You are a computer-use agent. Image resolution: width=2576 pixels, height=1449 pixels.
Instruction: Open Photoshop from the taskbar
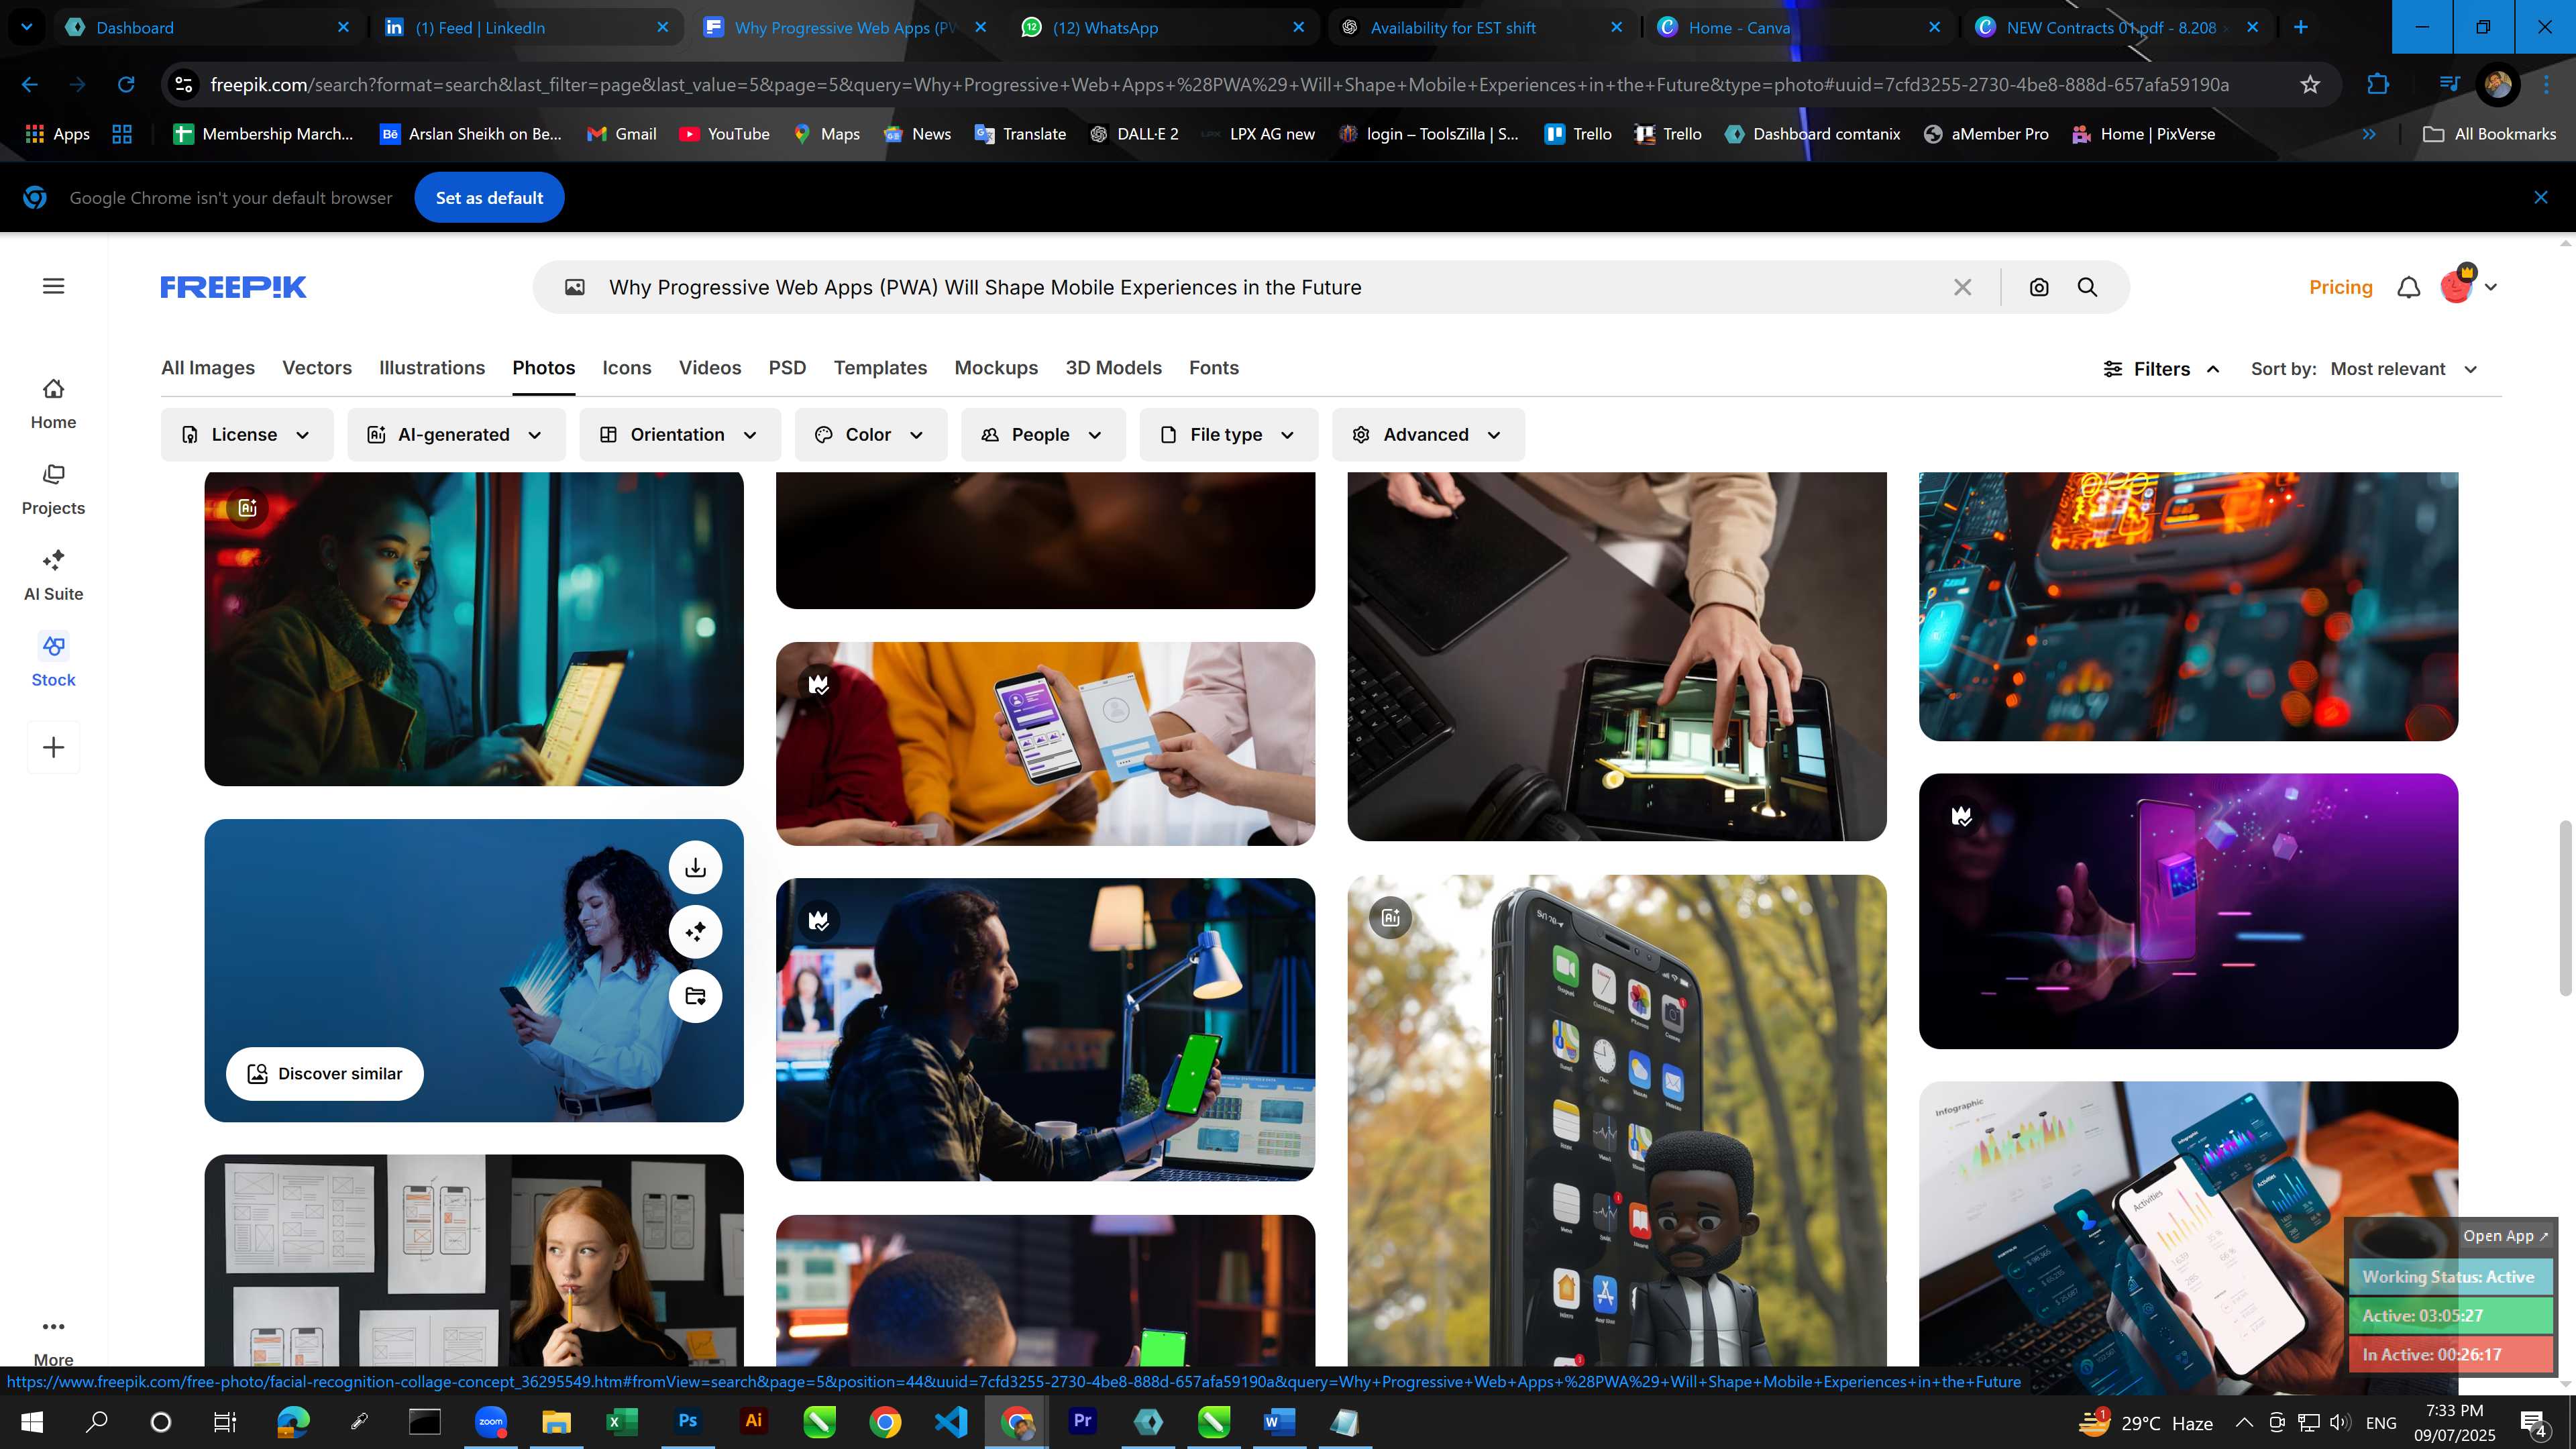[x=688, y=1421]
